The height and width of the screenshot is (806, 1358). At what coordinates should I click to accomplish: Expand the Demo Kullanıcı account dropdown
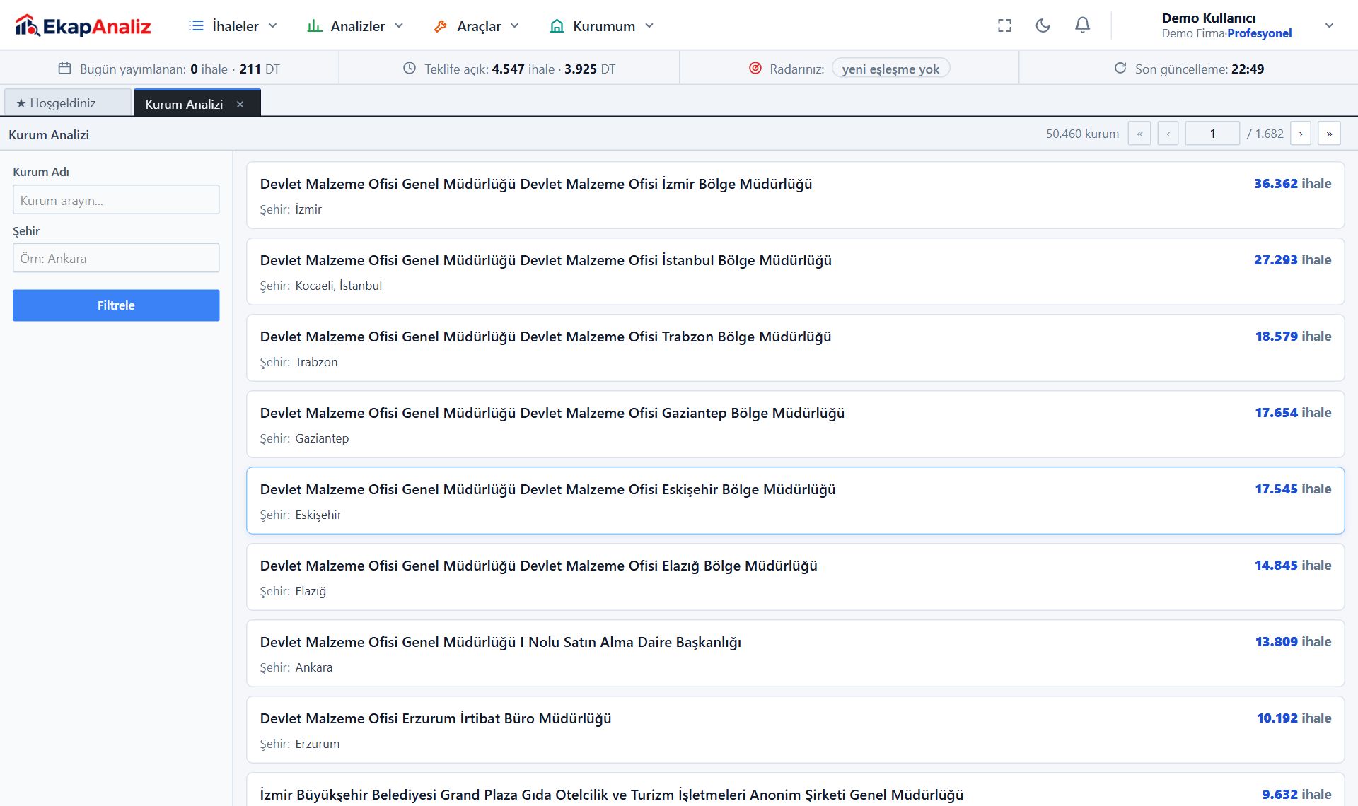pyautogui.click(x=1329, y=25)
